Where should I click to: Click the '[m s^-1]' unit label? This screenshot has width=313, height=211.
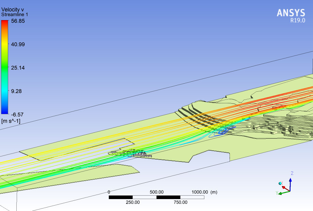coord(11,121)
